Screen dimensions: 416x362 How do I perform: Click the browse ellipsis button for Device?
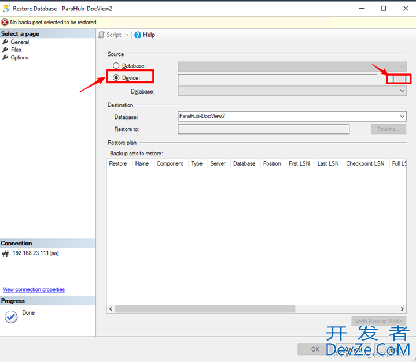(x=399, y=79)
